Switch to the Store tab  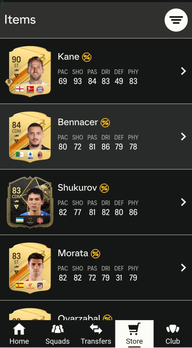click(134, 334)
